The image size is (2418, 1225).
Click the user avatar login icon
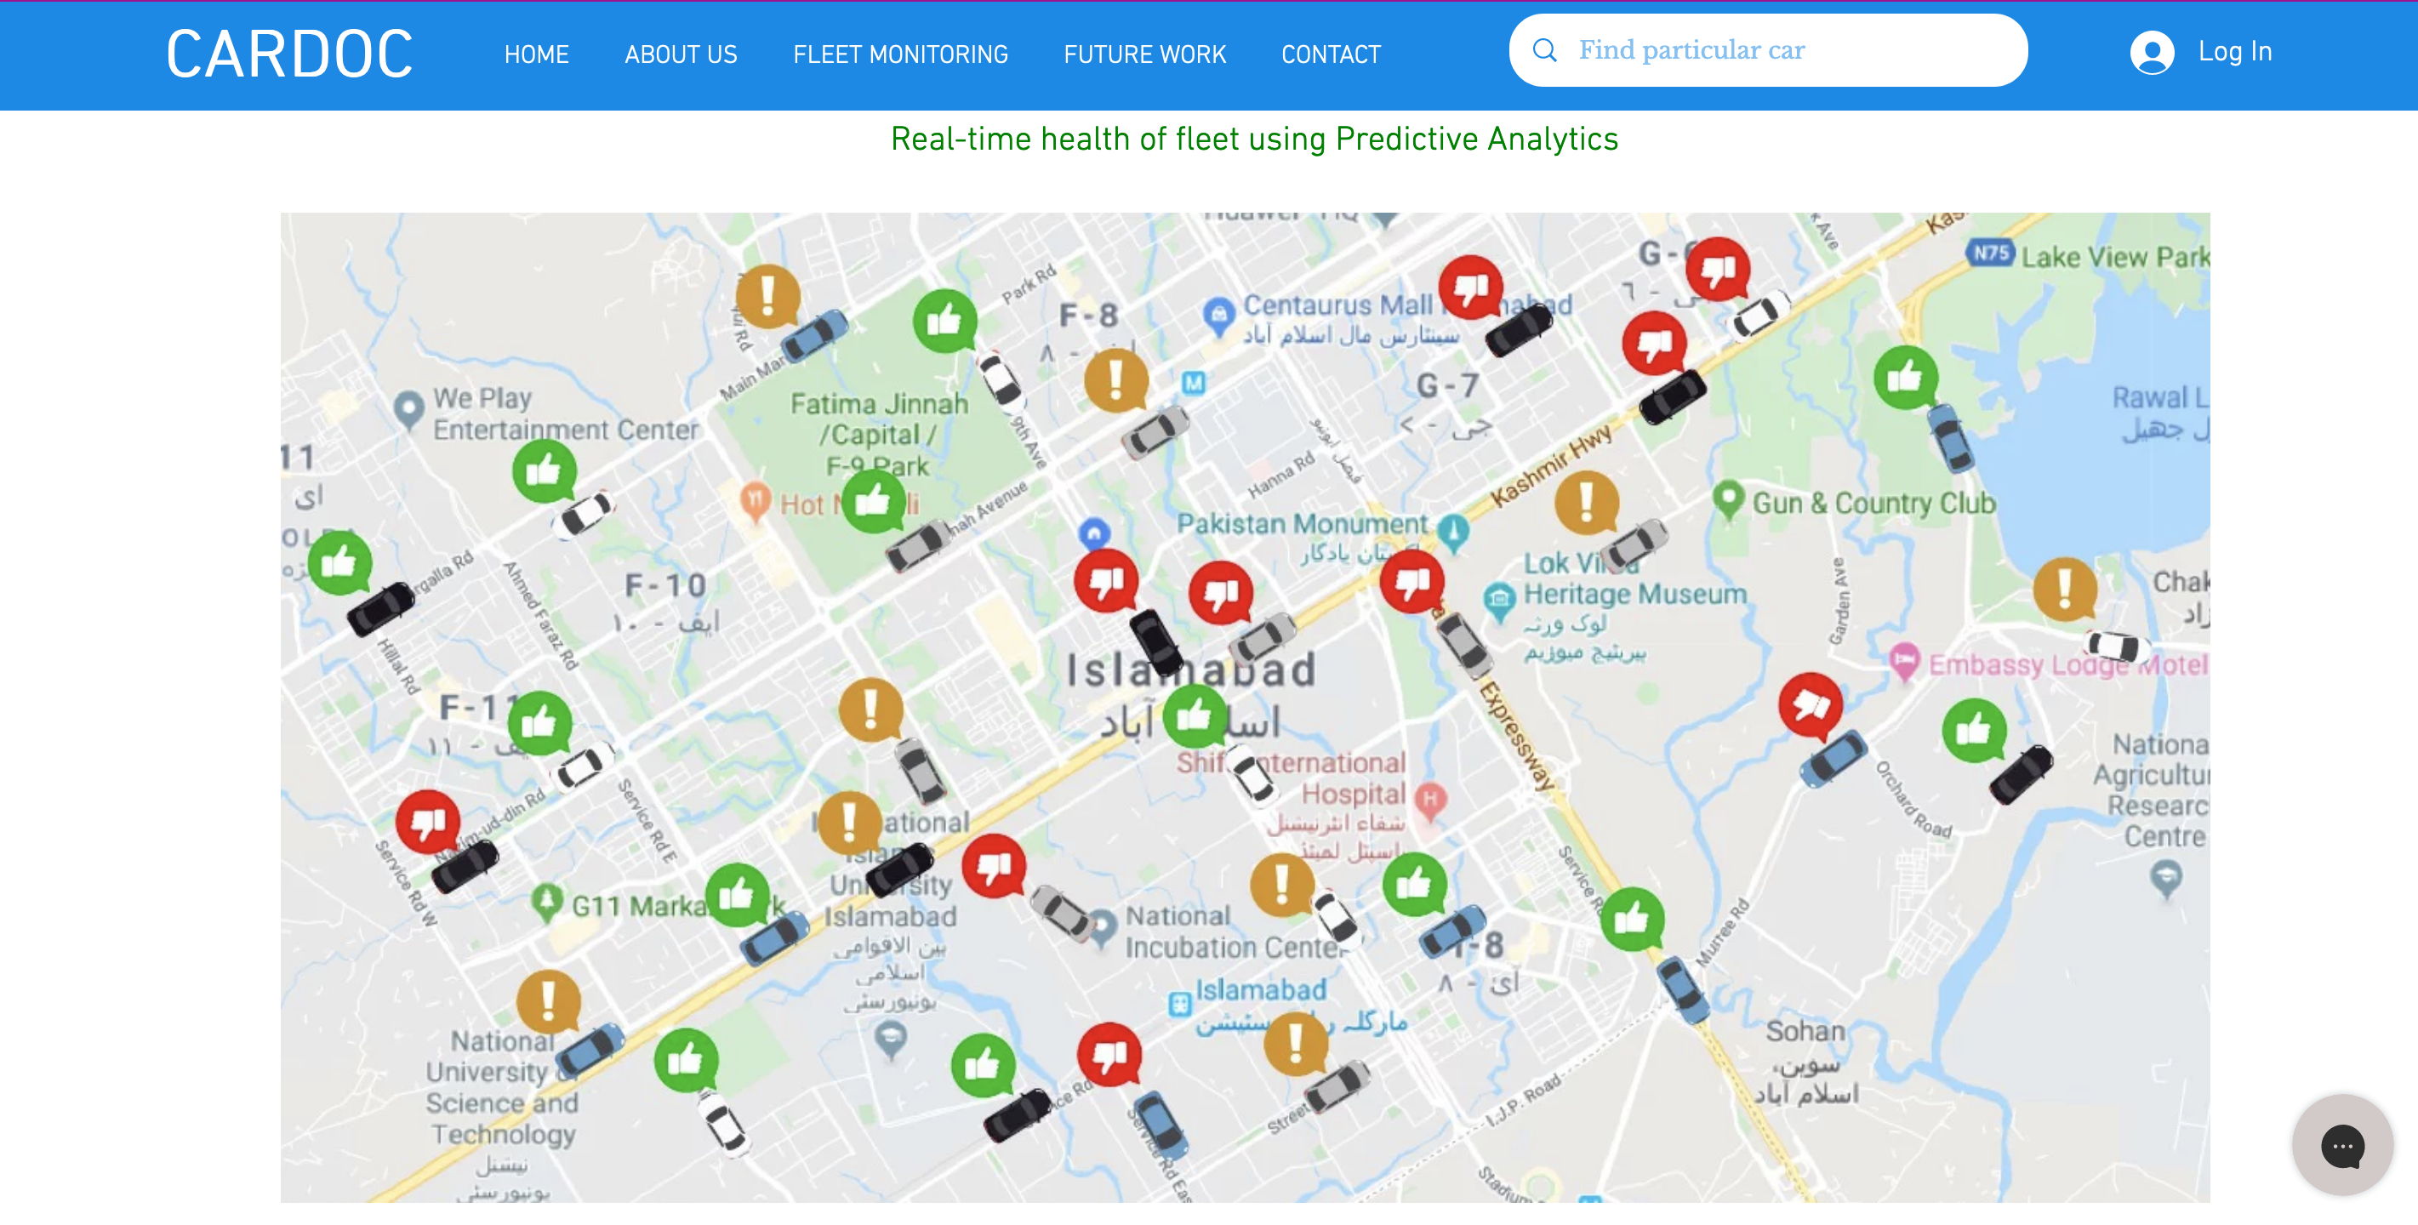click(2152, 53)
